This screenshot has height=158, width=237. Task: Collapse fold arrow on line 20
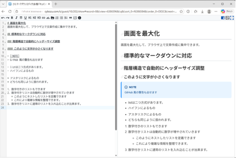click(x=5, y=94)
